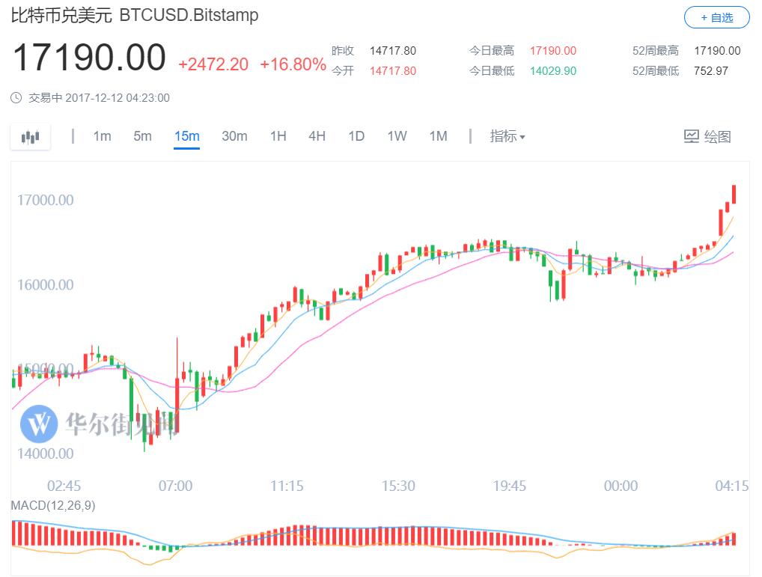Choose the 4H timeframe
Image resolution: width=762 pixels, height=577 pixels.
point(317,136)
